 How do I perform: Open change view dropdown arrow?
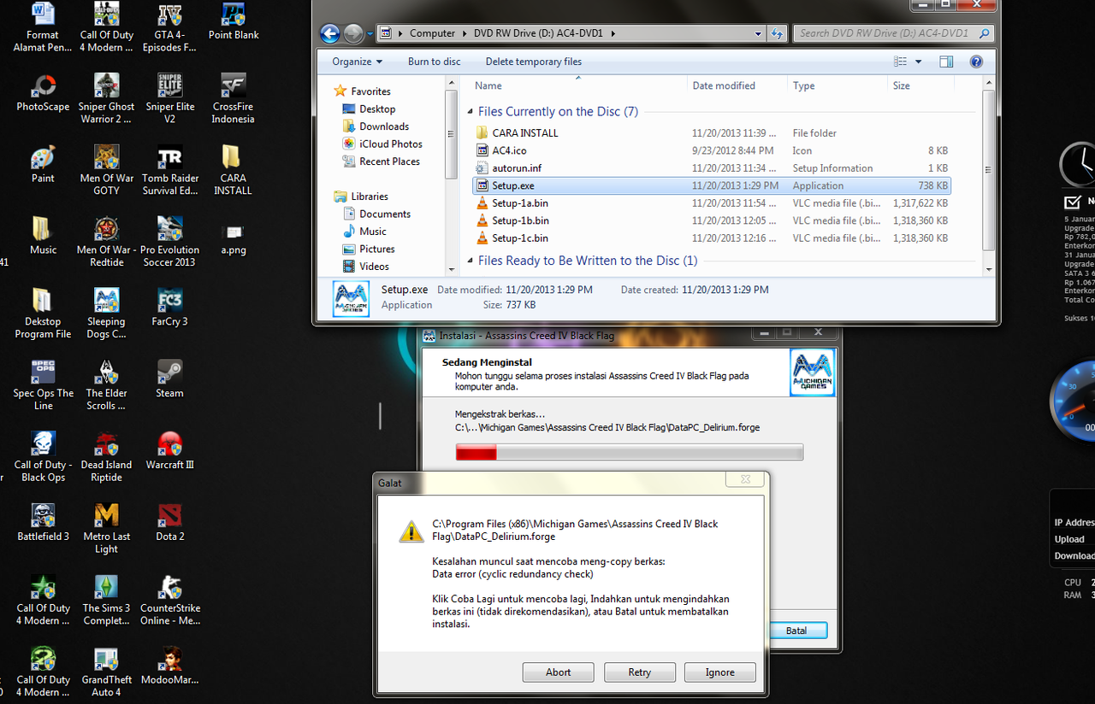(919, 62)
